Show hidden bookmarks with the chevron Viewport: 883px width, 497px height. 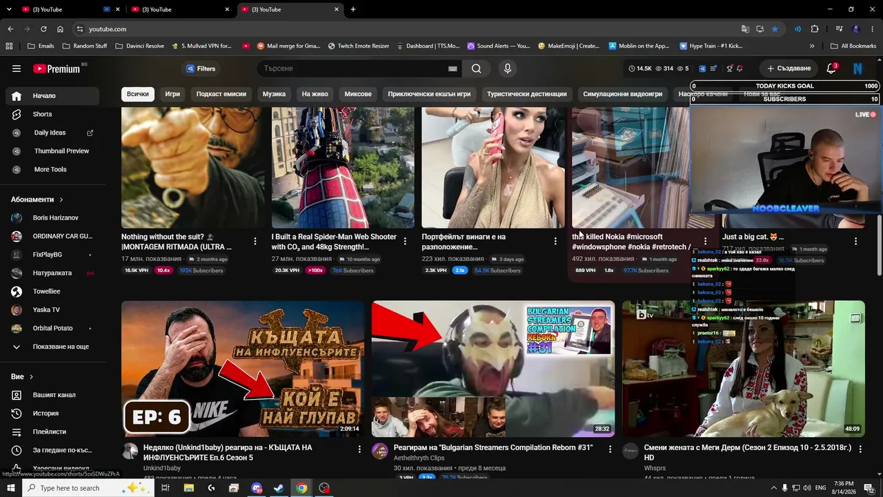pos(812,46)
